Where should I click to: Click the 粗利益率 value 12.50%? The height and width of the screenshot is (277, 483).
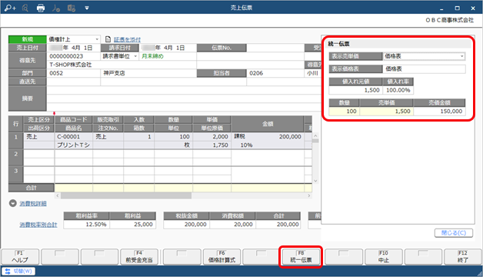(87, 225)
